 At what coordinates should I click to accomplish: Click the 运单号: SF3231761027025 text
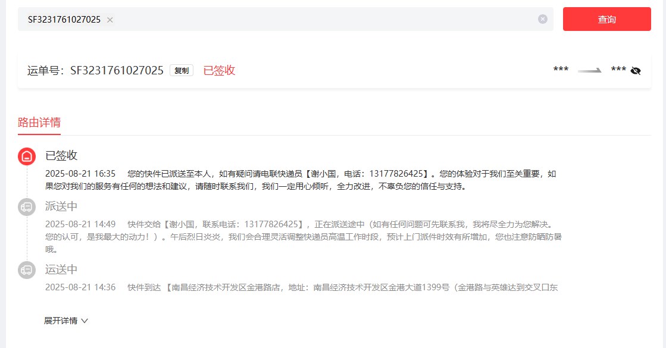tap(95, 70)
